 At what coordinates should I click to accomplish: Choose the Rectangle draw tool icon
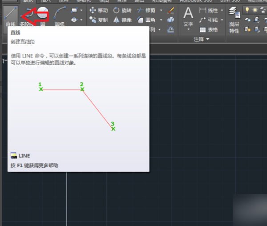74,10
